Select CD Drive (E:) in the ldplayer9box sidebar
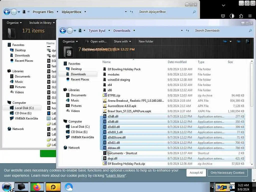Screen dimensions: 256x192 click(23, 113)
